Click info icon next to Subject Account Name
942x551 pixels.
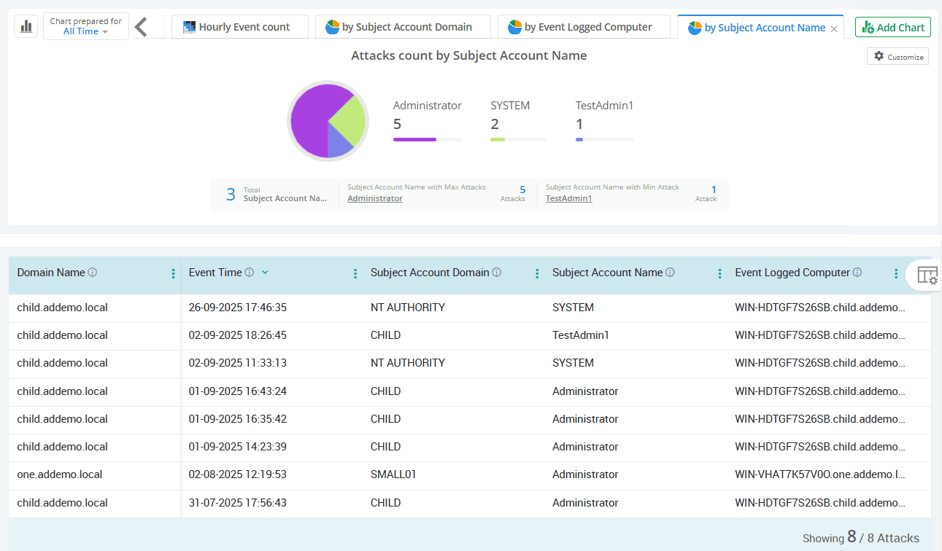click(x=670, y=273)
